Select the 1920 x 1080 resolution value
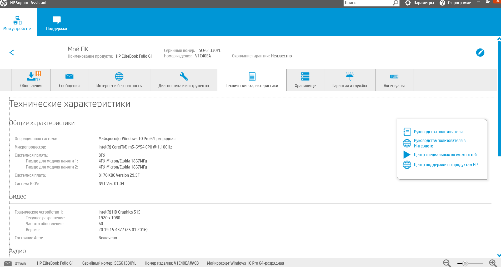This screenshot has width=501, height=267. click(109, 218)
